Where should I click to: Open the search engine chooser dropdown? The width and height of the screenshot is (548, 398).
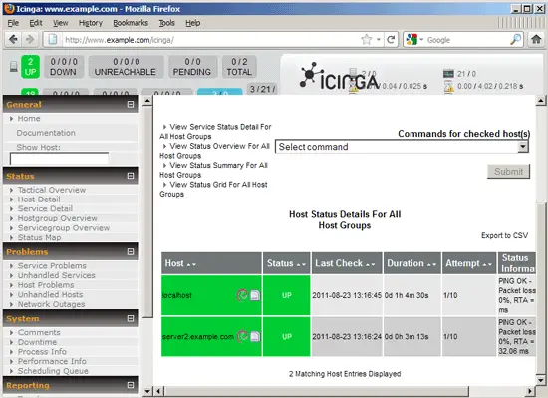414,39
